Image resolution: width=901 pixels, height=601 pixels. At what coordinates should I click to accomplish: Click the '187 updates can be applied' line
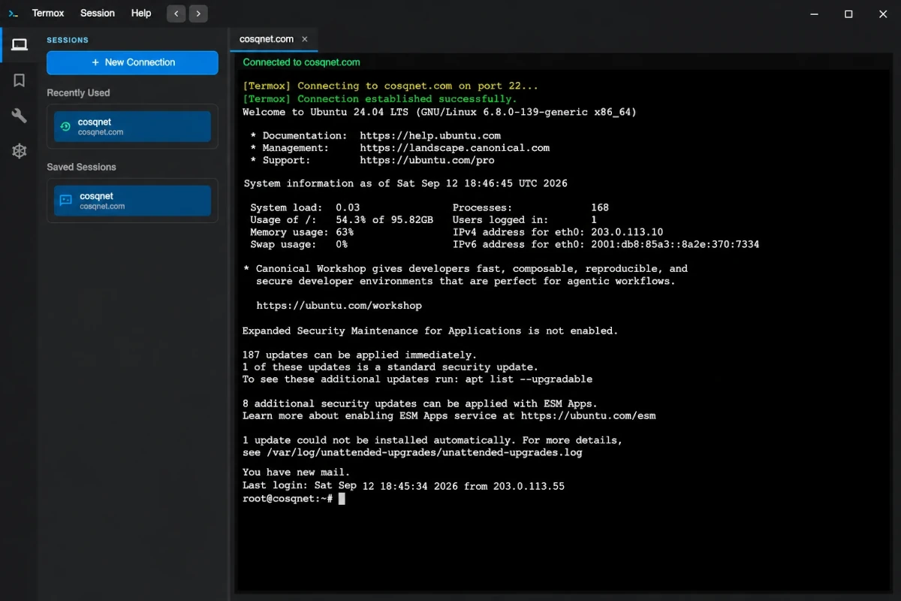click(x=360, y=355)
